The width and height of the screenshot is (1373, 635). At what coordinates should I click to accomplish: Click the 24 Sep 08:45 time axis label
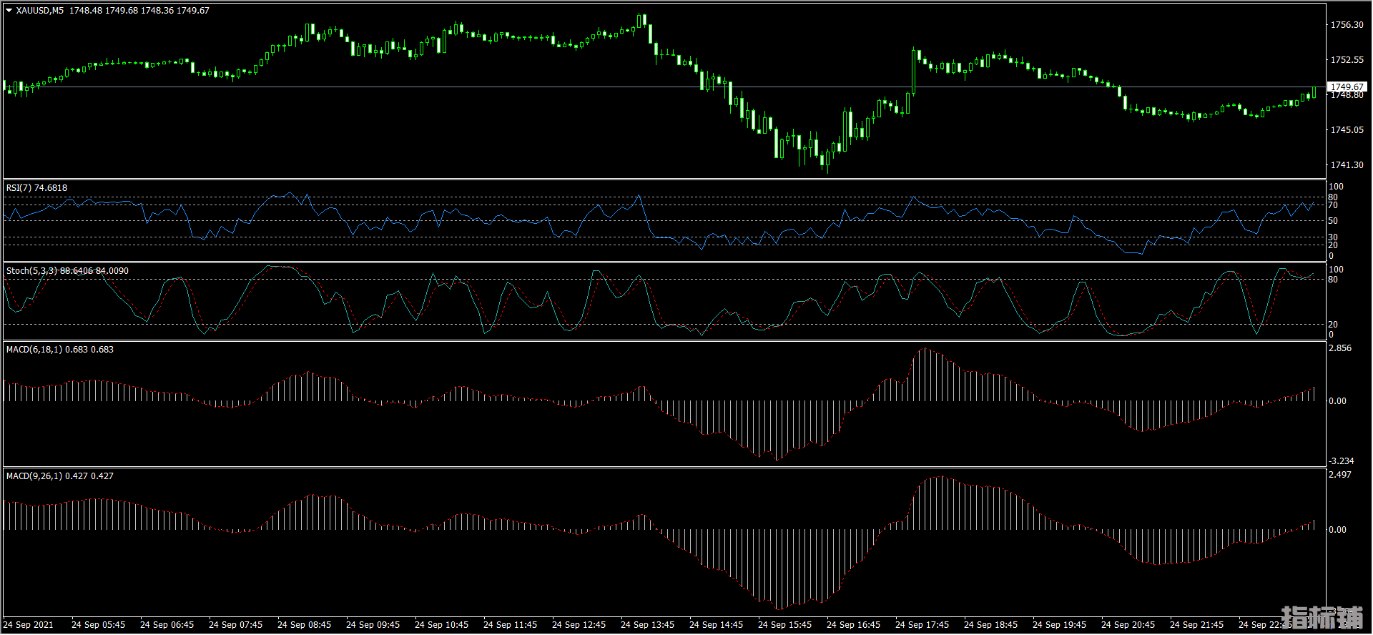pos(304,625)
